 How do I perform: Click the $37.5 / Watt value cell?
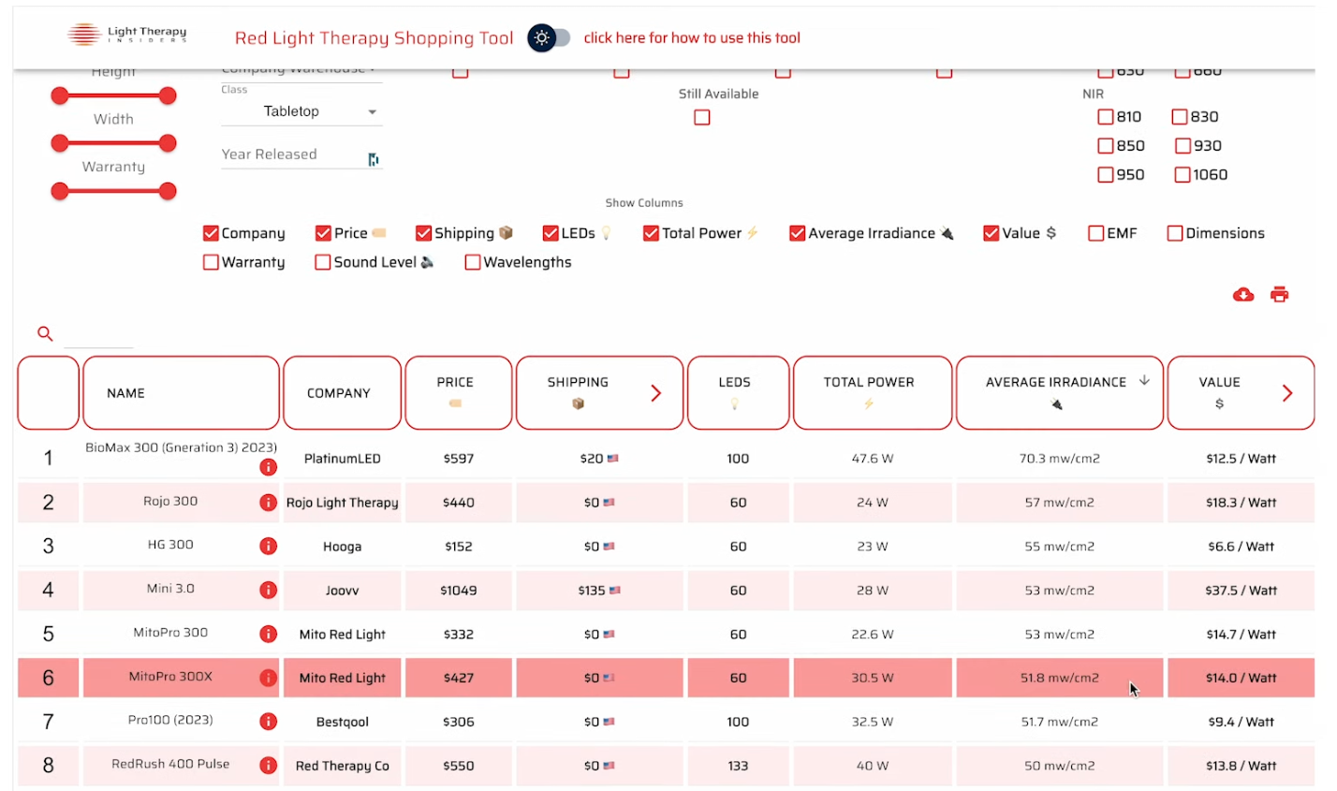point(1241,591)
